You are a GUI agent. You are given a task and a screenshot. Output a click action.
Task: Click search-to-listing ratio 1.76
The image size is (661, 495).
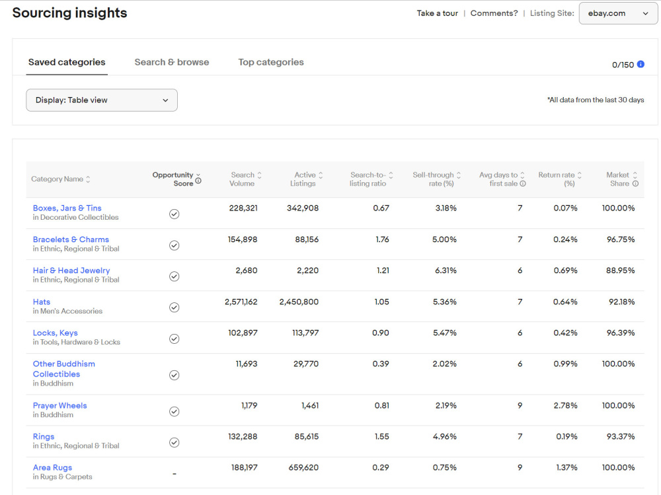pos(382,240)
